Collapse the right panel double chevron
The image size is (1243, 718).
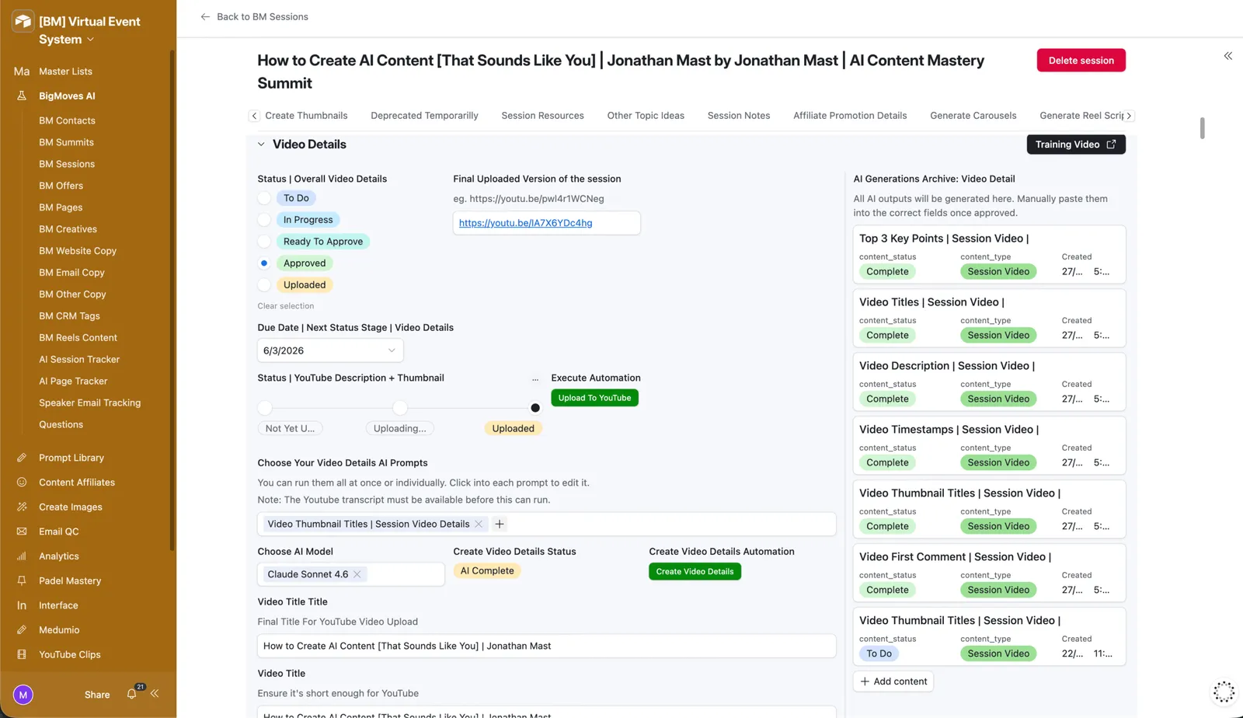coord(1228,56)
